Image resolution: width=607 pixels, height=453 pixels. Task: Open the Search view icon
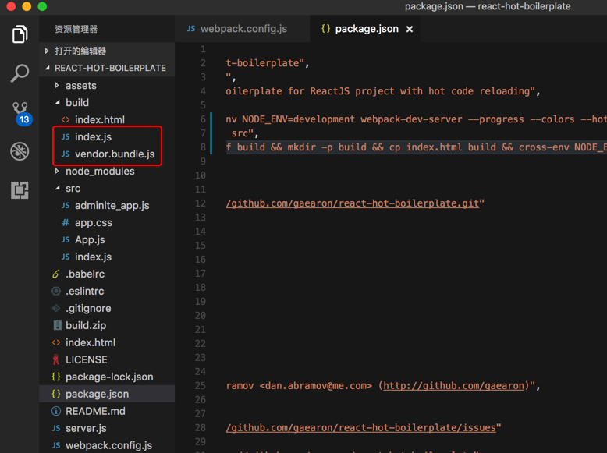[x=20, y=73]
